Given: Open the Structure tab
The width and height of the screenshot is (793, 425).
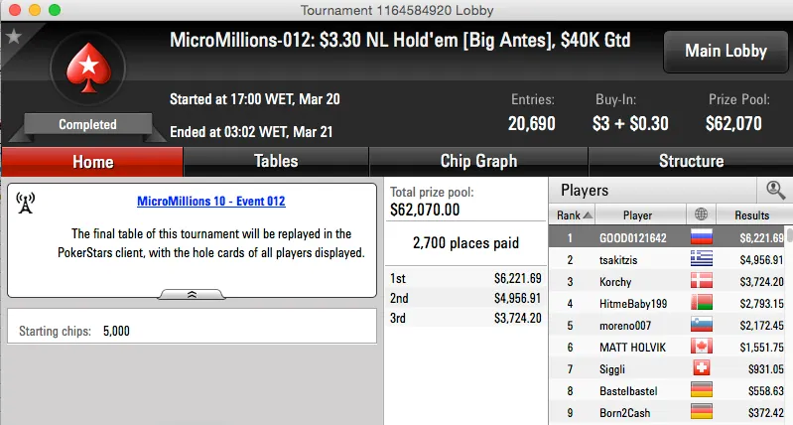Looking at the screenshot, I should click(x=691, y=162).
